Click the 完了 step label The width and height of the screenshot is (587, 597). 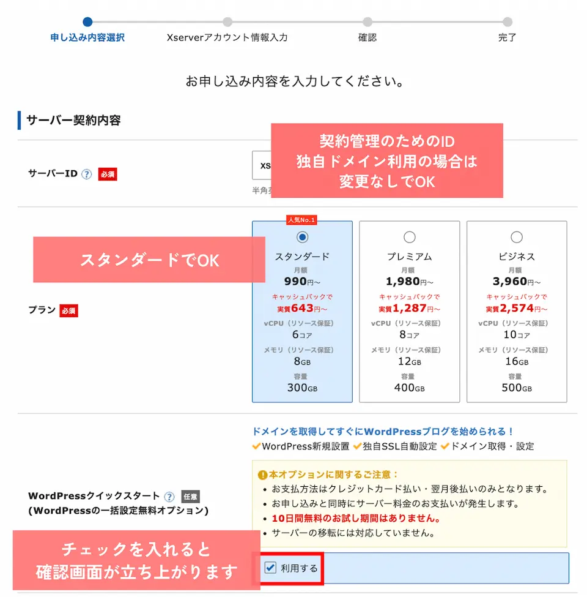coord(507,37)
